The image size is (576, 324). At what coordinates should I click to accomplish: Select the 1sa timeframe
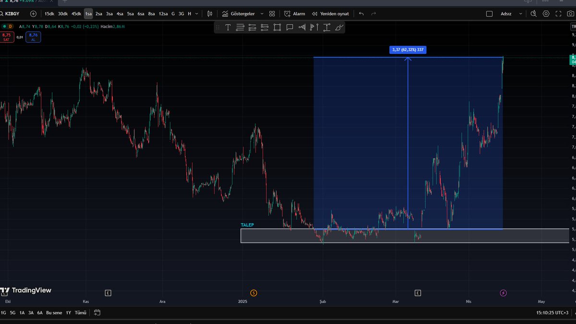pos(88,14)
